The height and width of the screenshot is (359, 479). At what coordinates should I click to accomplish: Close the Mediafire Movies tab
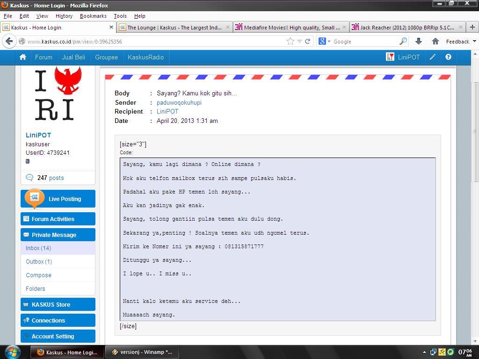pos(344,27)
